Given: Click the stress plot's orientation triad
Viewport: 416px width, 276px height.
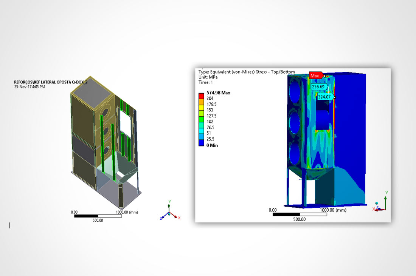Looking at the screenshot, I should pyautogui.click(x=381, y=204).
